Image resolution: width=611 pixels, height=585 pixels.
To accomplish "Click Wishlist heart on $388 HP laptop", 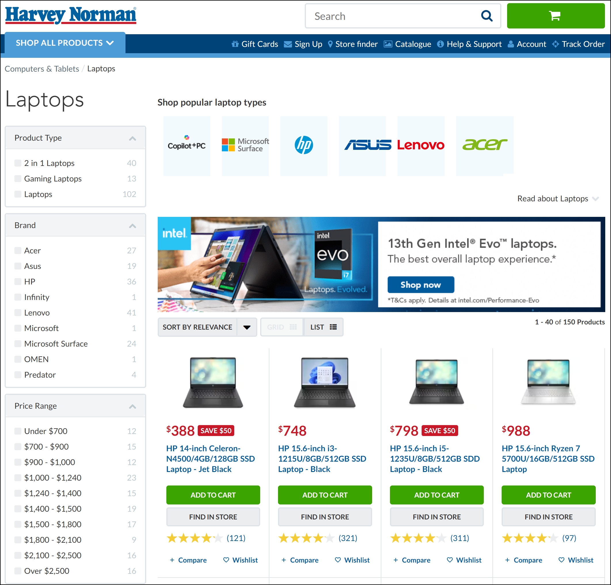I will click(226, 560).
